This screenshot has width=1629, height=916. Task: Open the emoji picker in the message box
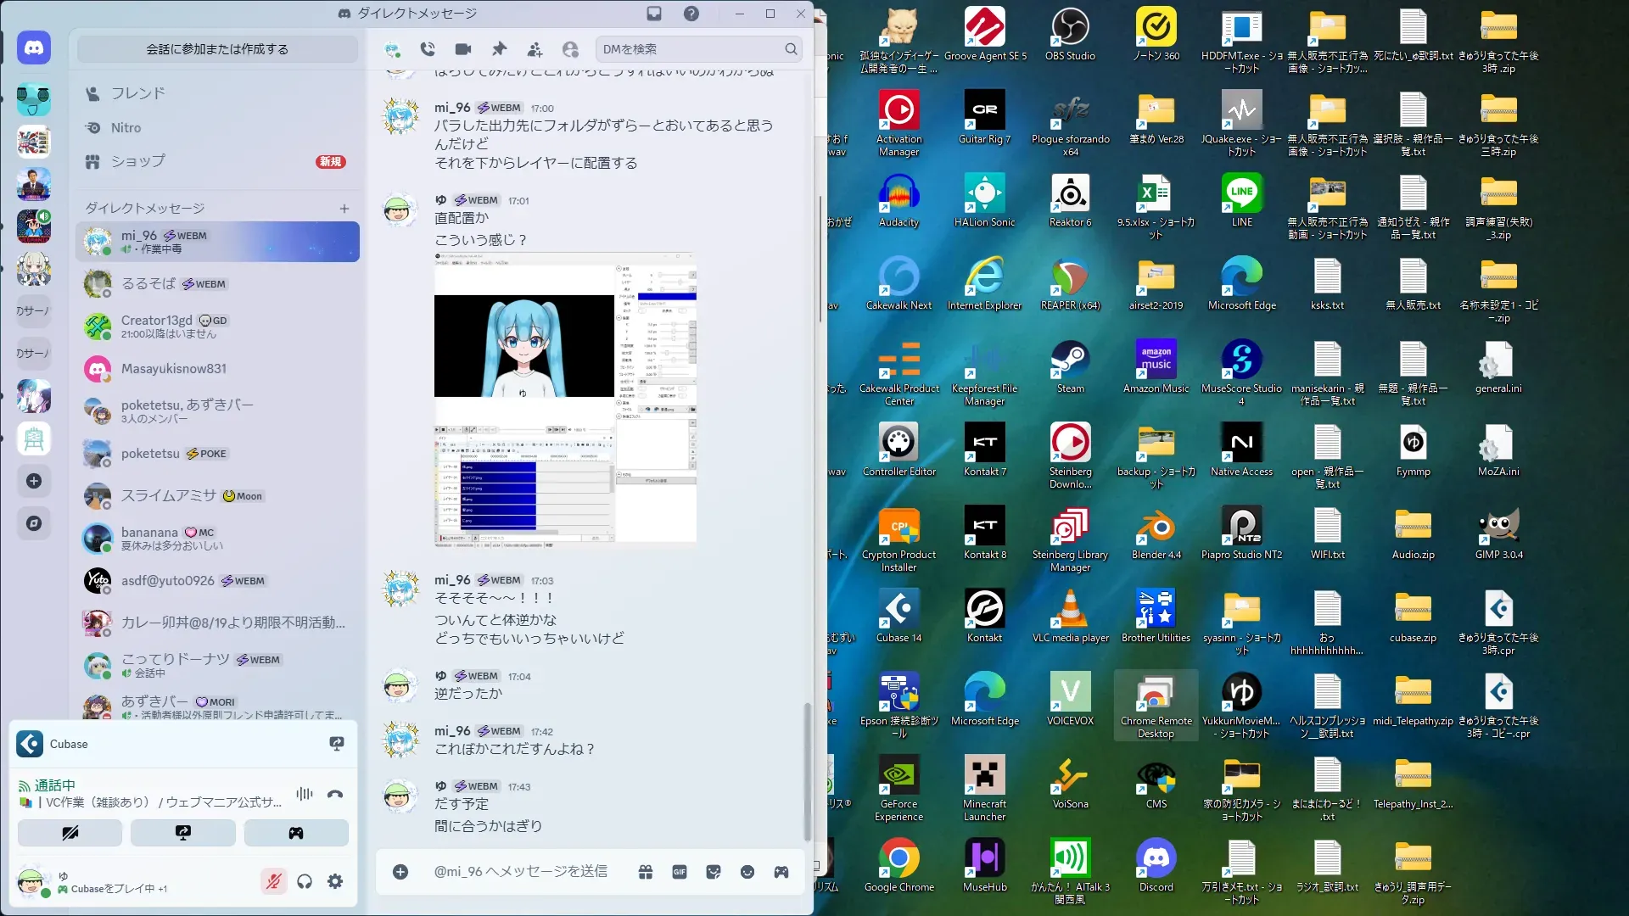tap(747, 872)
